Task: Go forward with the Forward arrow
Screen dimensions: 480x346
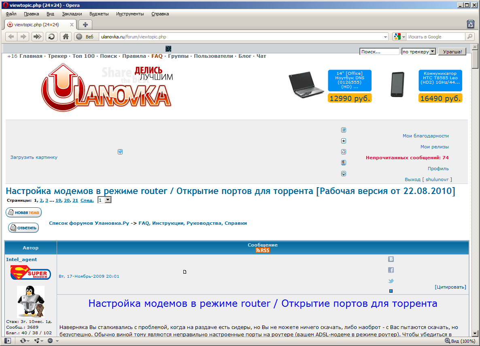Action: click(x=23, y=37)
